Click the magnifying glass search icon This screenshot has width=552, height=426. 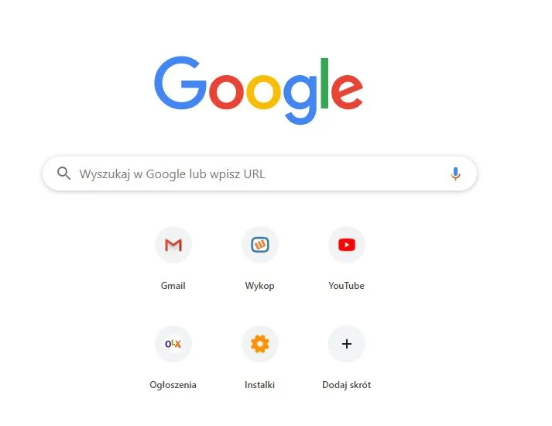63,173
